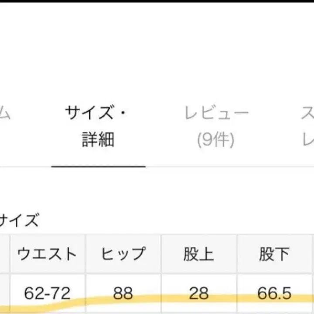
Task: Click the underline indicator beneath サイズ・詳細
Action: 98,166
